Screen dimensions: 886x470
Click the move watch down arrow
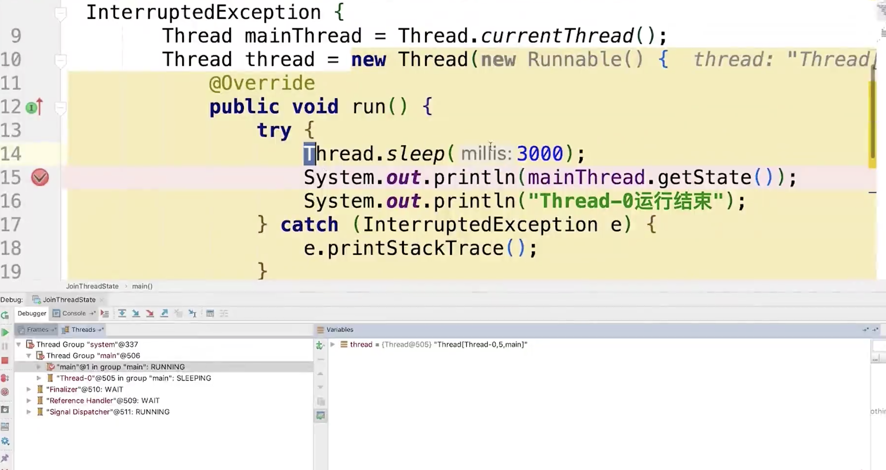click(321, 387)
